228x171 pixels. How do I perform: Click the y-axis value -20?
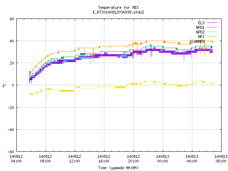[x=11, y=108]
